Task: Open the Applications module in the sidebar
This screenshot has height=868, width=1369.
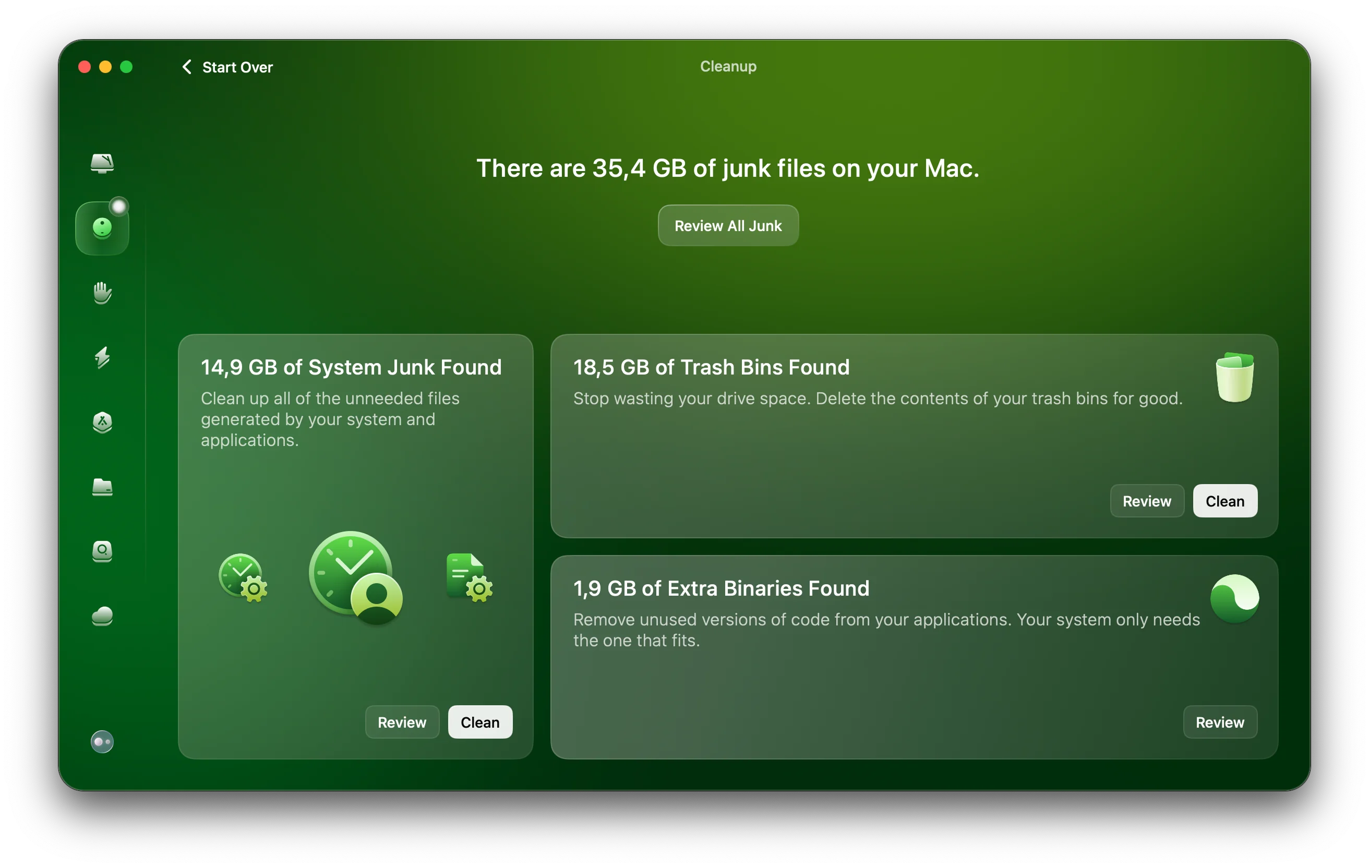Action: click(x=102, y=423)
